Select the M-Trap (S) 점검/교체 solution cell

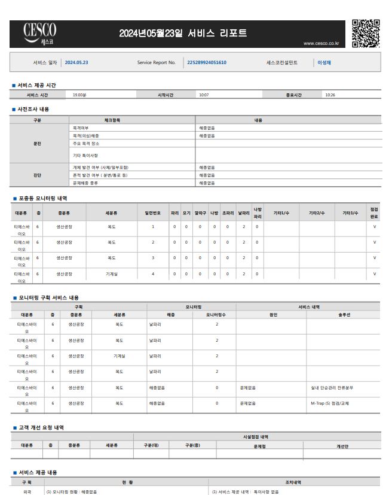[x=330, y=403]
